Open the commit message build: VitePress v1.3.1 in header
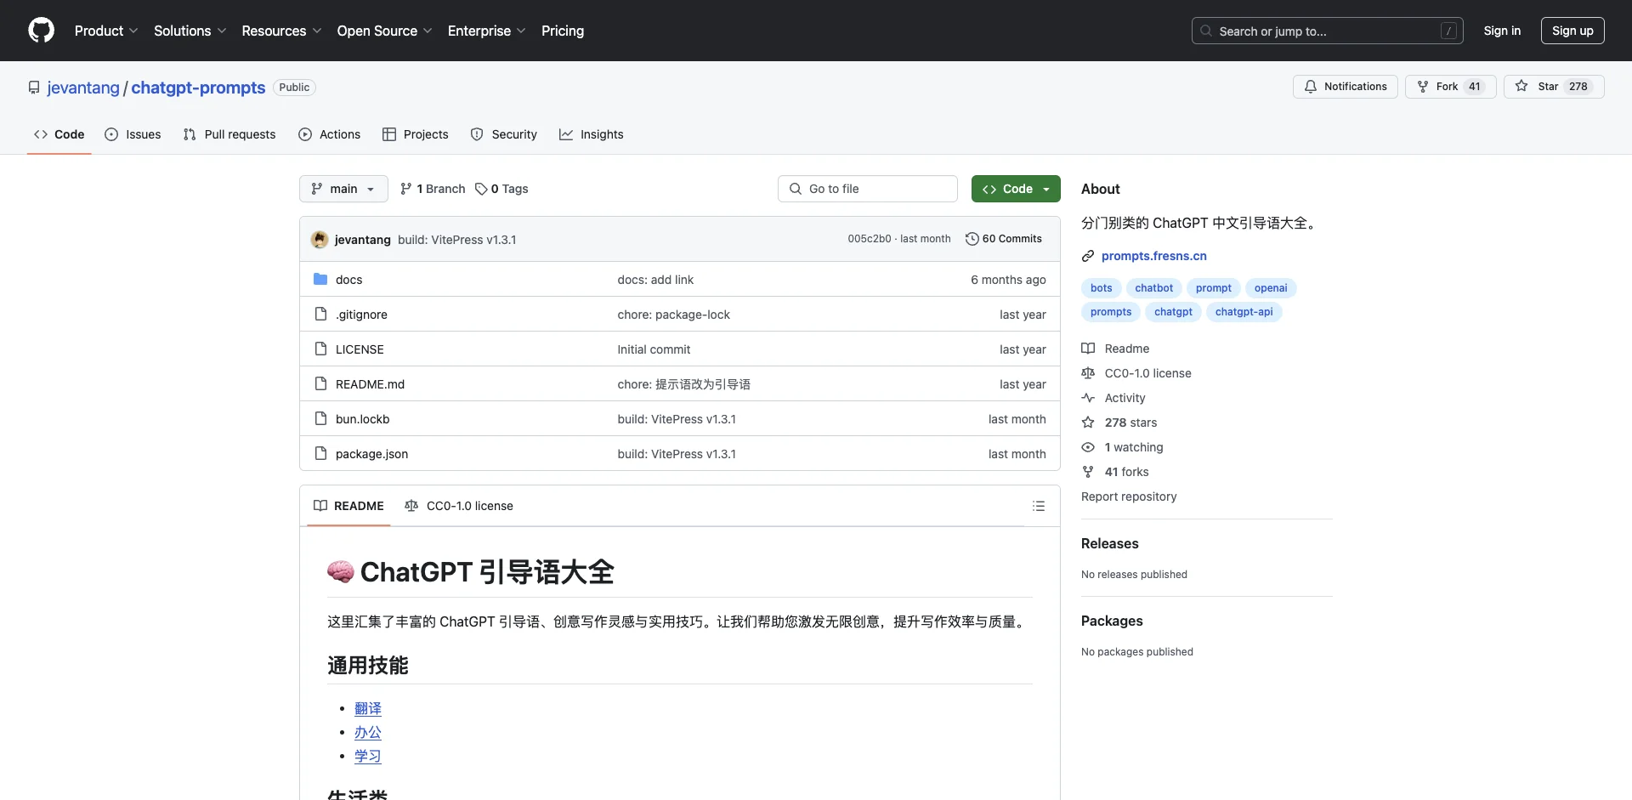This screenshot has width=1632, height=800. click(x=457, y=240)
